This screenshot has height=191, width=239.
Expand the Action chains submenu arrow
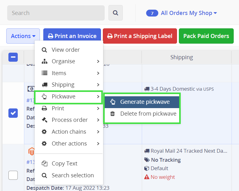coord(98,132)
